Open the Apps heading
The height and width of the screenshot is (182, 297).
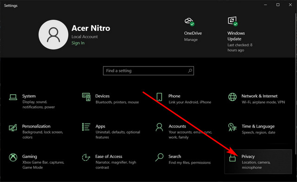tap(100, 127)
